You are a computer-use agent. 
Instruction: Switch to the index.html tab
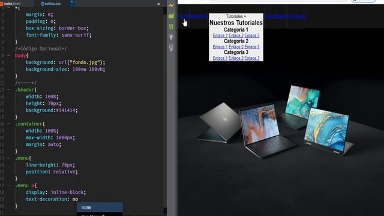pos(12,4)
